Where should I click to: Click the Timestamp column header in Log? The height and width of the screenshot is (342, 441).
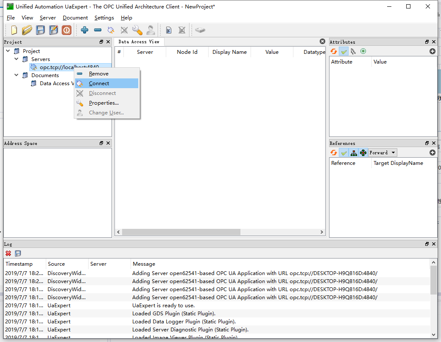coord(25,264)
